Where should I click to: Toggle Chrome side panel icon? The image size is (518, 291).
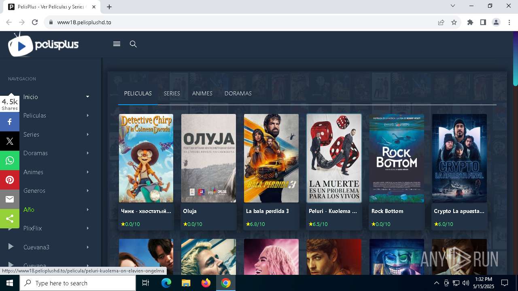click(483, 22)
